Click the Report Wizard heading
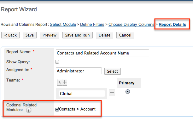 (19, 9)
